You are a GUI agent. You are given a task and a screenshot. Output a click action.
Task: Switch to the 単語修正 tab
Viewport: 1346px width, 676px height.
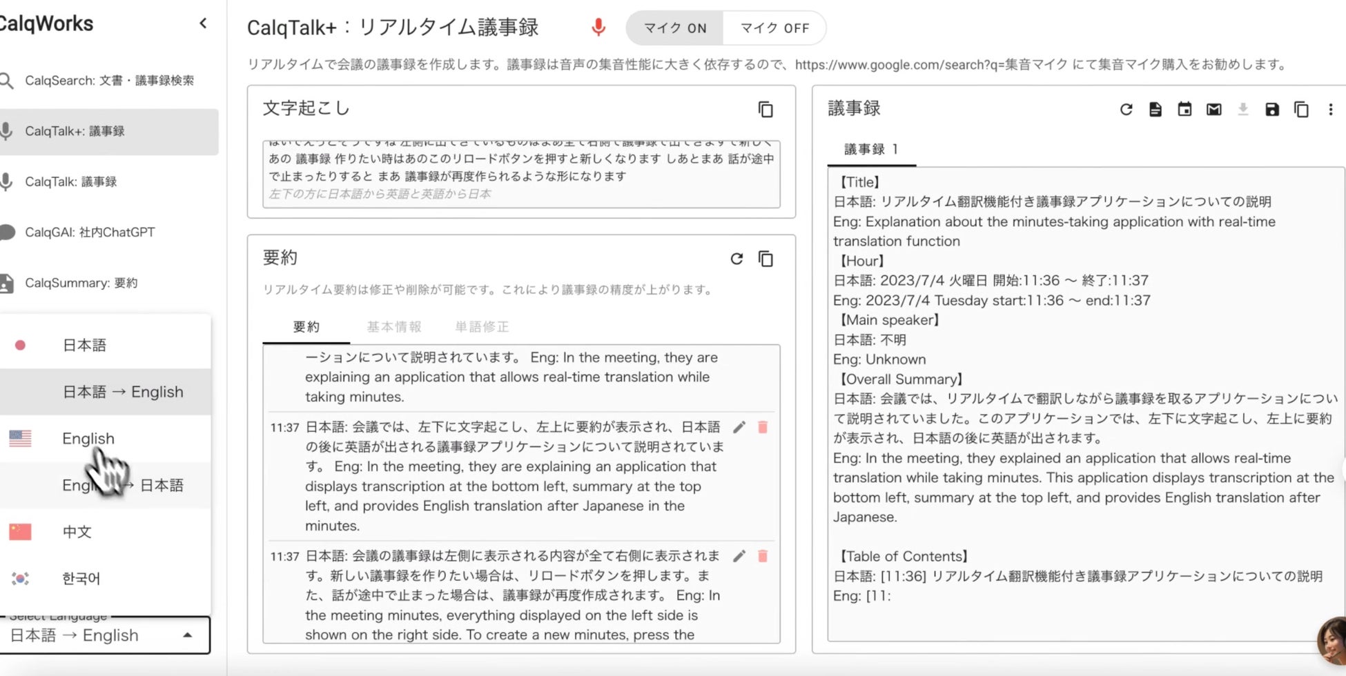(482, 327)
